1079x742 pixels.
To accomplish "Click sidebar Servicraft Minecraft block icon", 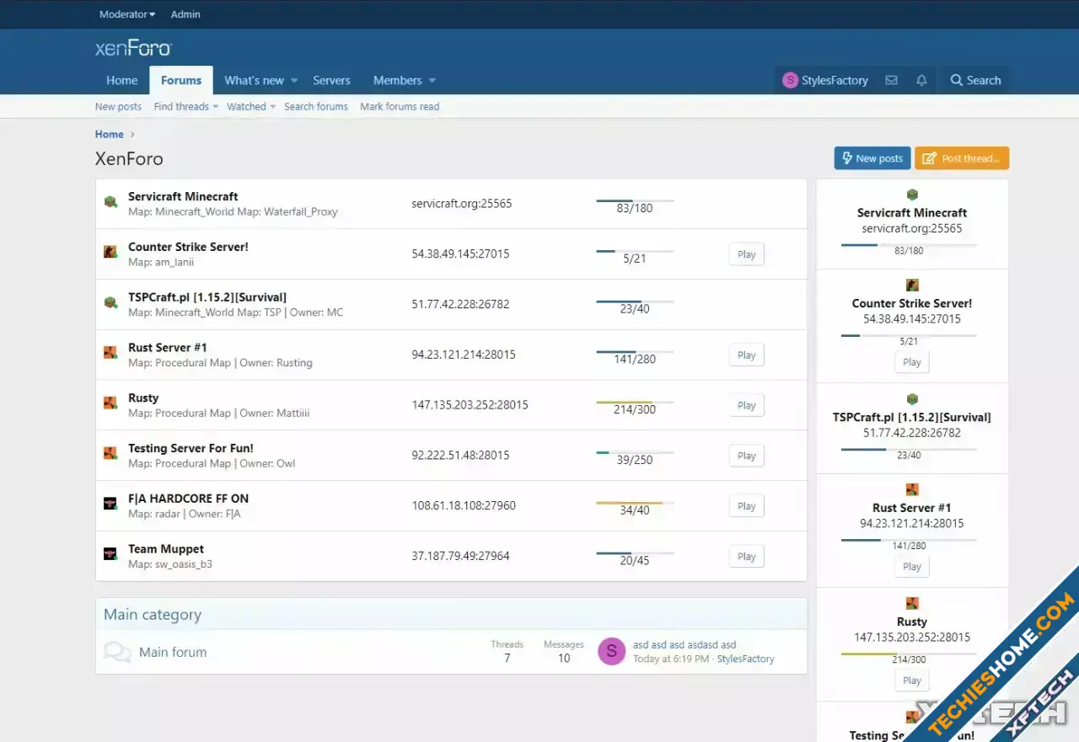I will [912, 195].
